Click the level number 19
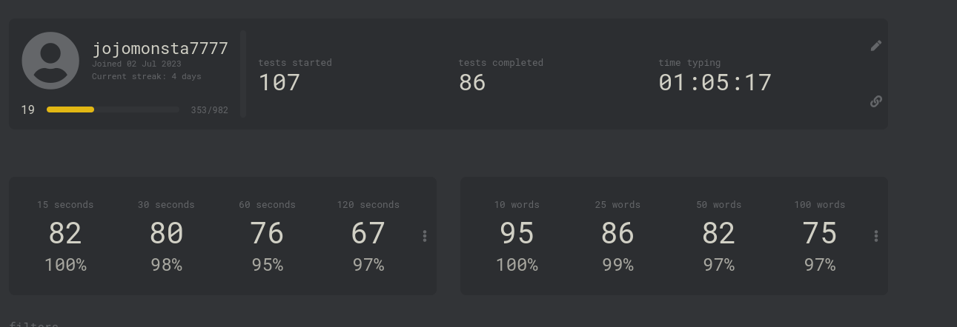This screenshot has width=957, height=327. (28, 109)
